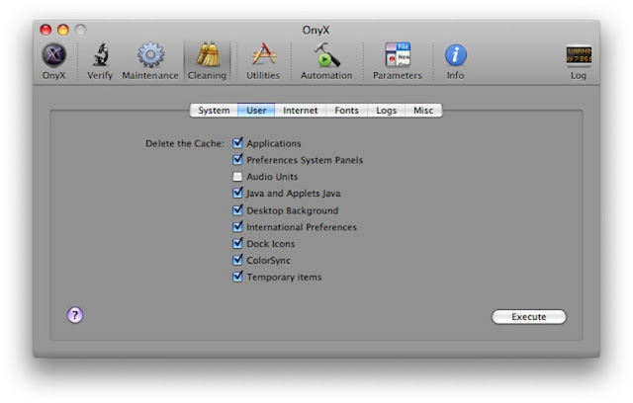The width and height of the screenshot is (633, 403).
Task: Toggle International Preferences checkbox
Action: (237, 226)
